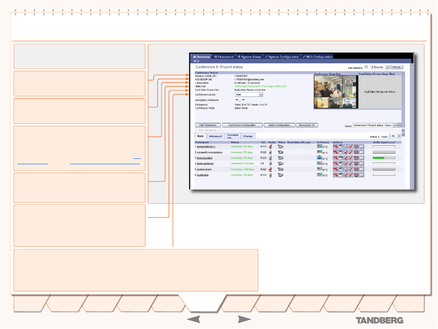438x329 pixels.
Task: Click the crossed camera action icon for participant 2
Action: coord(356,152)
